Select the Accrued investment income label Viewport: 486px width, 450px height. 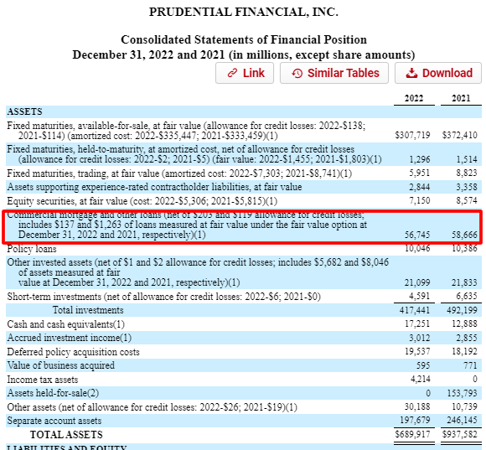click(x=69, y=338)
